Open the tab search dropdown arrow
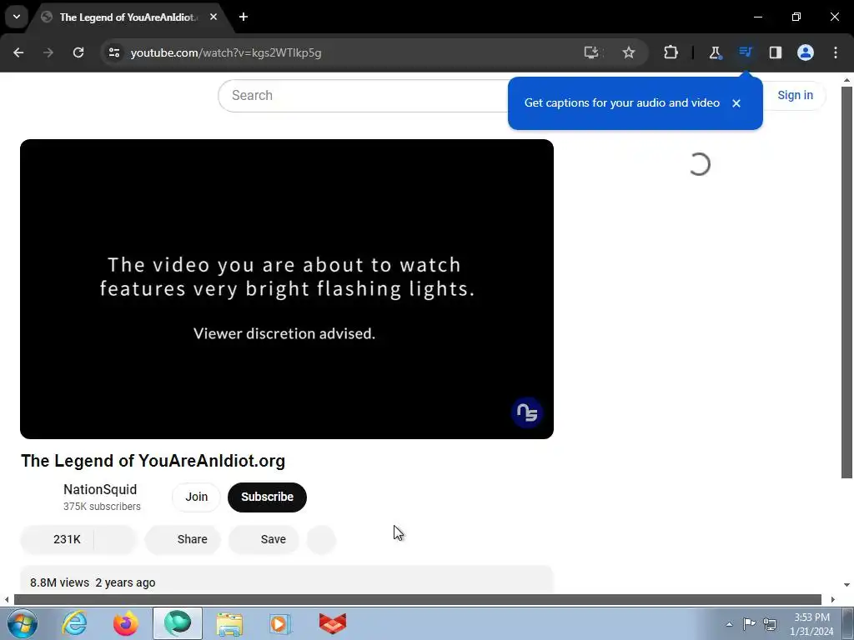The height and width of the screenshot is (640, 854). click(x=17, y=17)
